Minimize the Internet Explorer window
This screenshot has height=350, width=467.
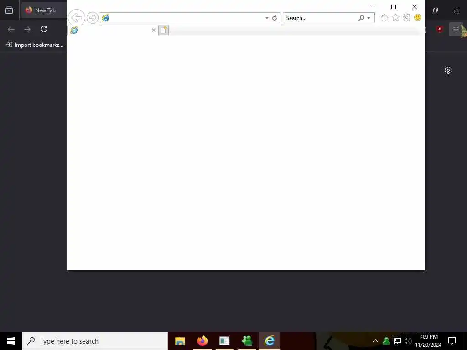[x=373, y=7]
